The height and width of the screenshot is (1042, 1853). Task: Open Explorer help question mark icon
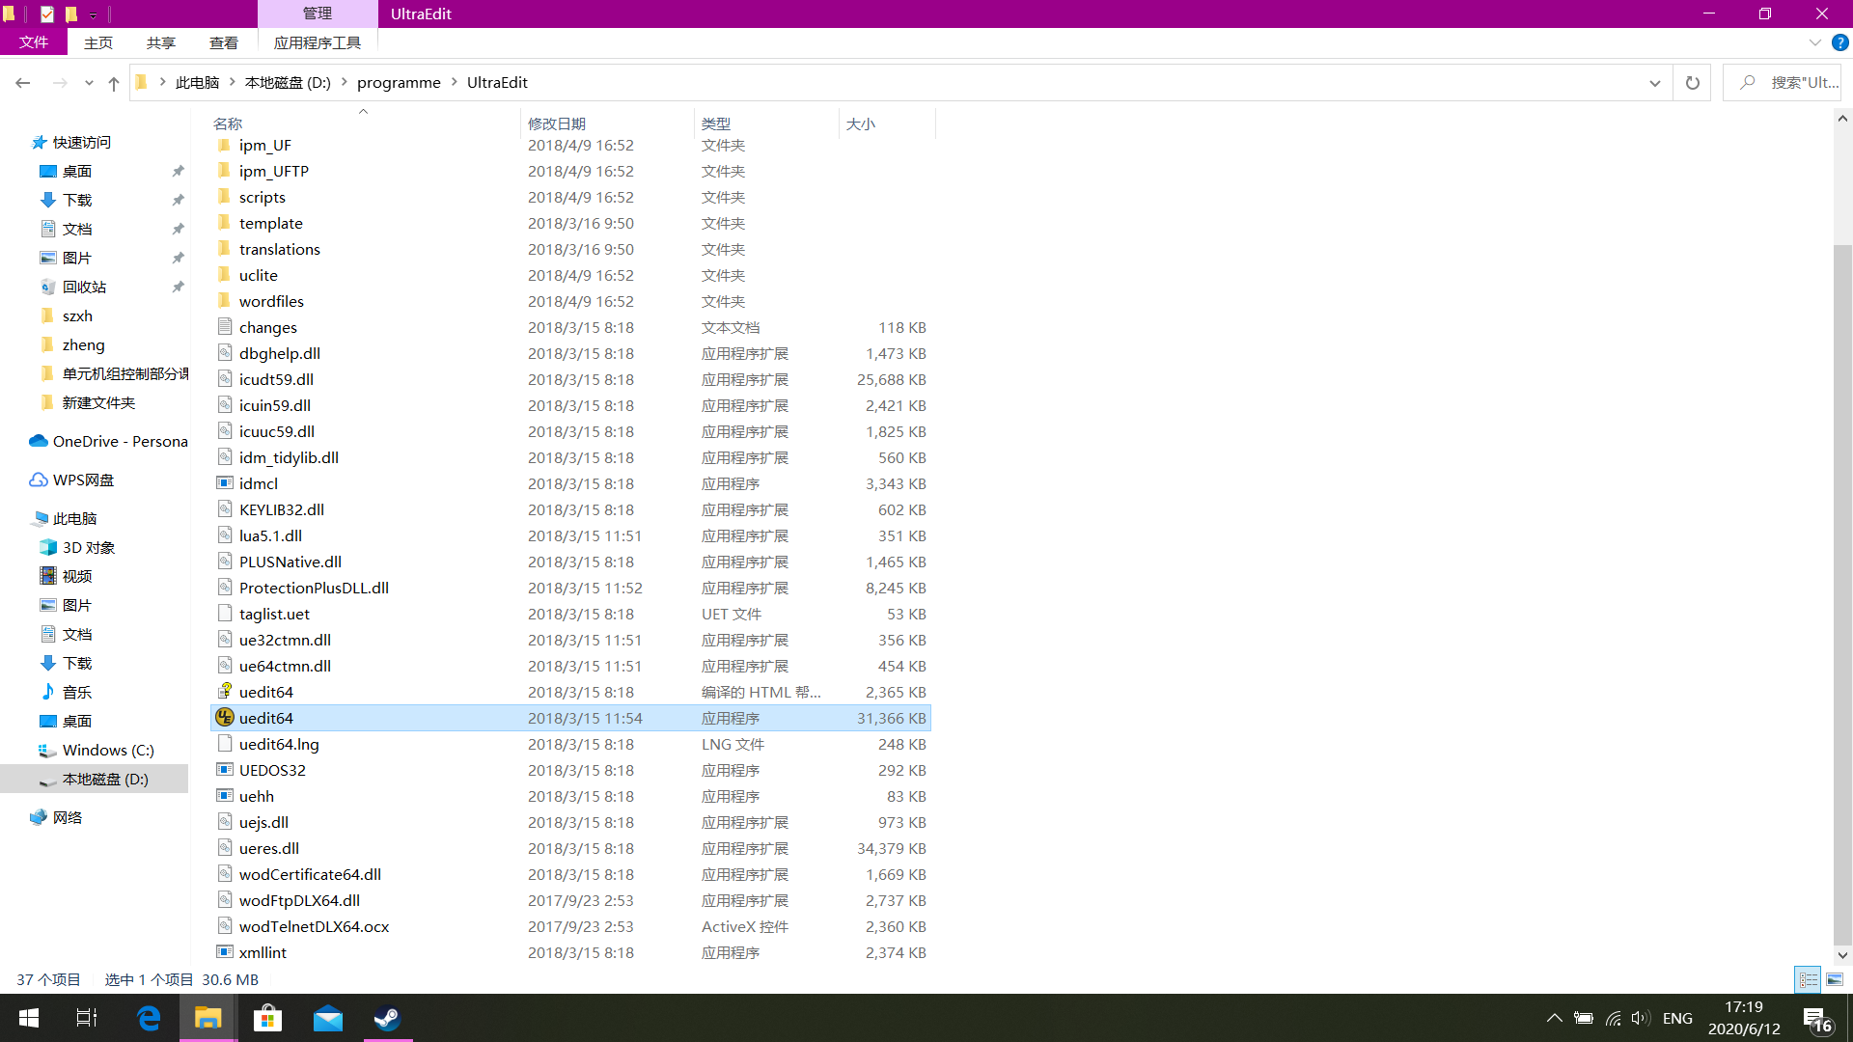tap(1840, 42)
